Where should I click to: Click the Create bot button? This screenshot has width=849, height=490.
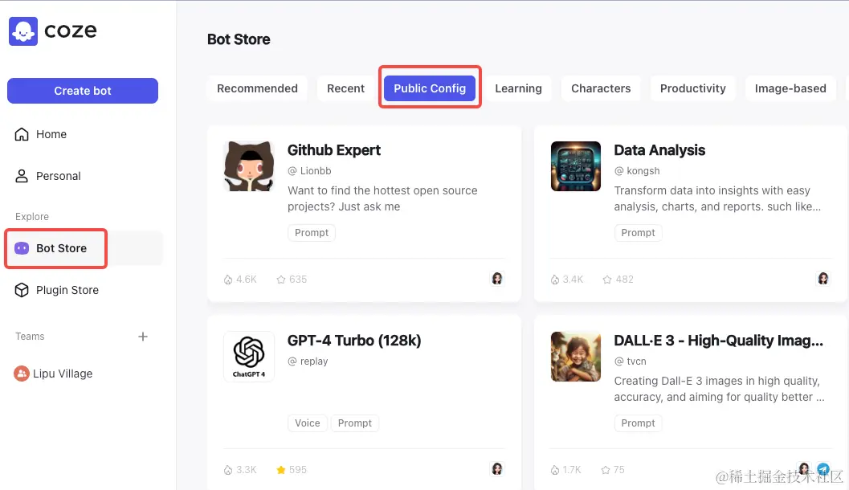(x=83, y=91)
